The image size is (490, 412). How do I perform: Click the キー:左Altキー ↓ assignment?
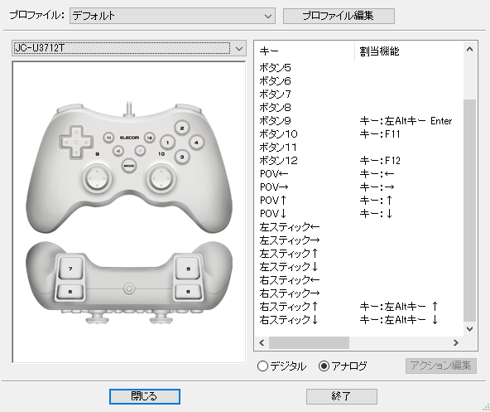click(x=399, y=320)
